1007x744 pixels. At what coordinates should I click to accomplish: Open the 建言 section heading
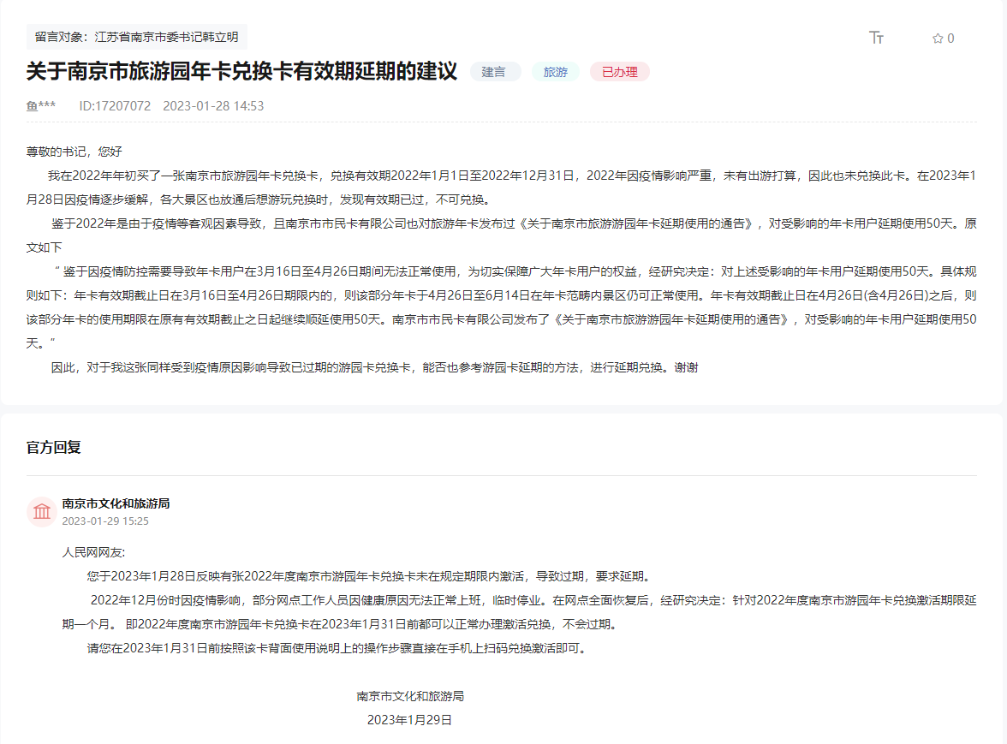(x=495, y=72)
